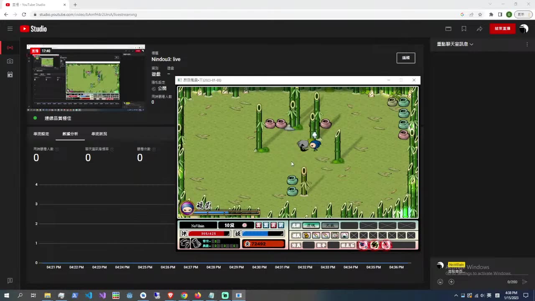Open Windows Start menu
Image resolution: width=535 pixels, height=301 pixels.
coord(7,295)
